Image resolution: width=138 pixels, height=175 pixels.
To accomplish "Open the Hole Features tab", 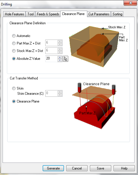I will [x=14, y=14].
